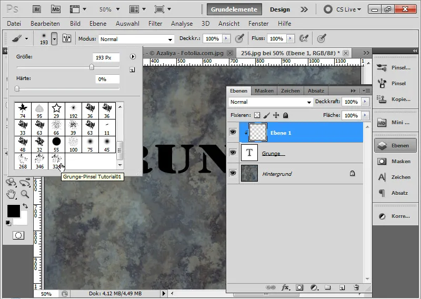
Task: Open the Filter menu
Action: coord(155,24)
